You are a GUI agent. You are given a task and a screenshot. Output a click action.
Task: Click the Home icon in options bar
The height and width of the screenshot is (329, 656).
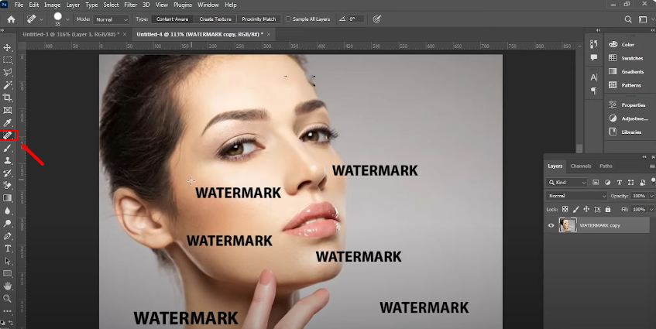12,19
